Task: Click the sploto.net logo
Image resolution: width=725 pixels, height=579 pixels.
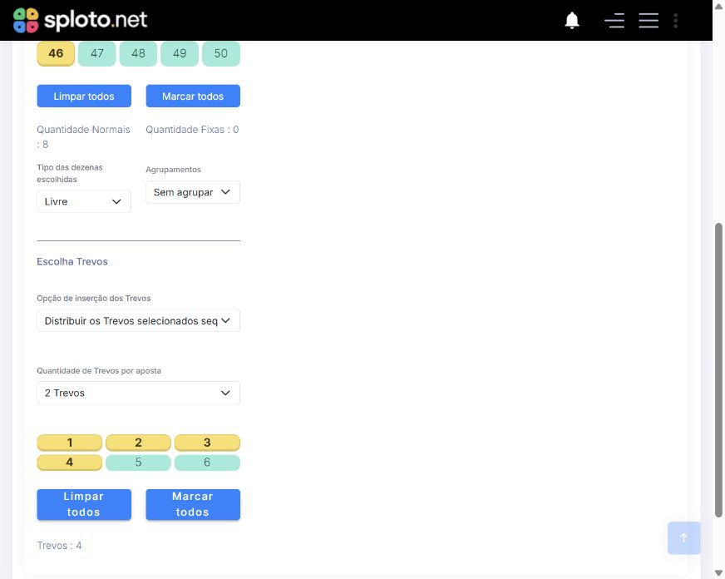Action: 80,20
